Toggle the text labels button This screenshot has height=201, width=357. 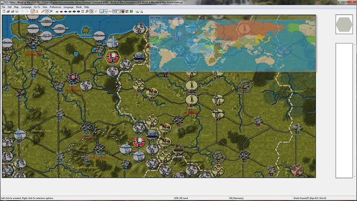(x=106, y=11)
